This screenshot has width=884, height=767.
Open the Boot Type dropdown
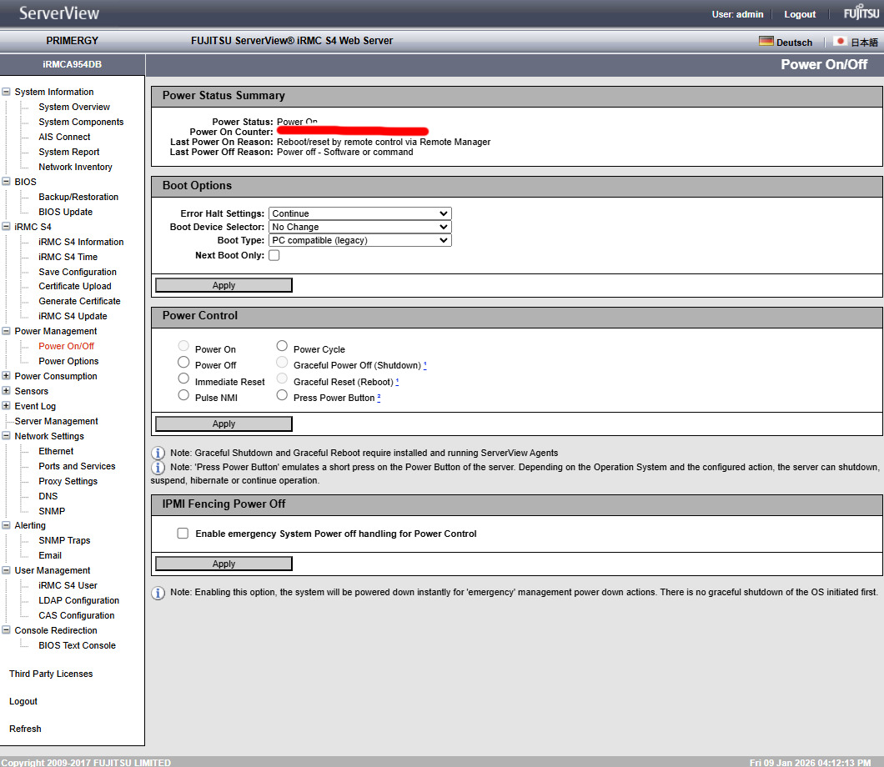click(x=359, y=241)
